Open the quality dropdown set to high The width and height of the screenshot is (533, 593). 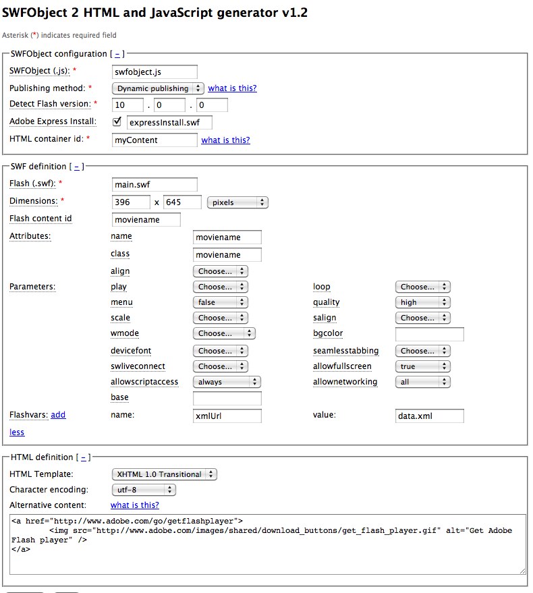[x=423, y=302]
